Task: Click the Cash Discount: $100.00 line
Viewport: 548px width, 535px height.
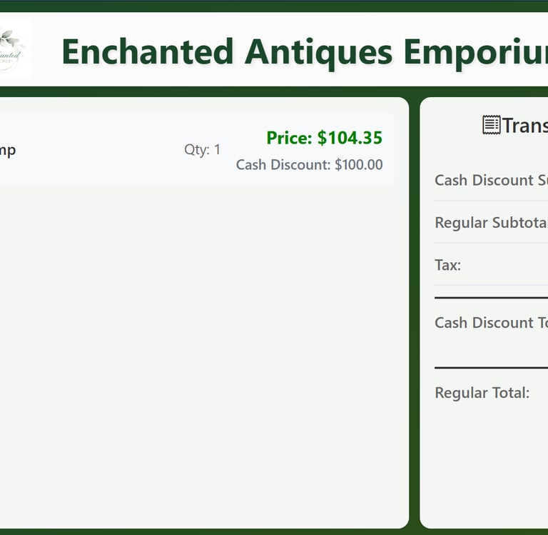Action: [309, 165]
